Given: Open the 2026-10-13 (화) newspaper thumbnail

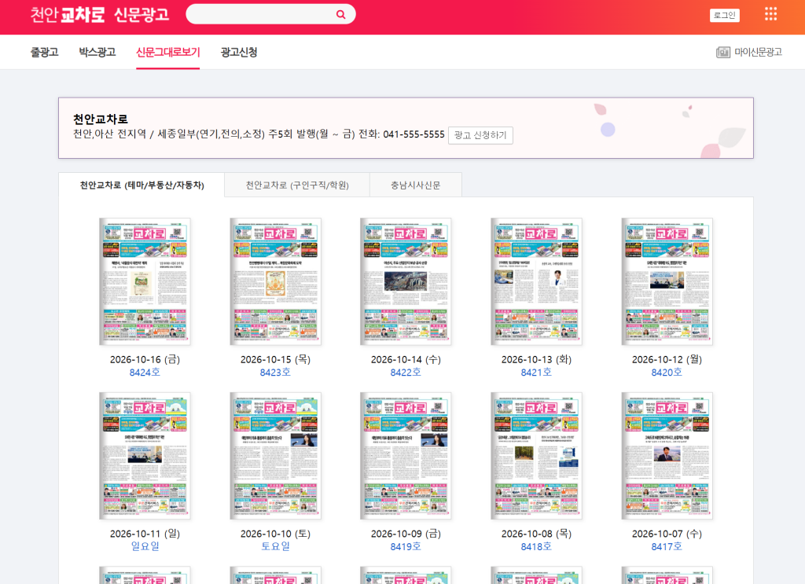Looking at the screenshot, I should [x=536, y=281].
